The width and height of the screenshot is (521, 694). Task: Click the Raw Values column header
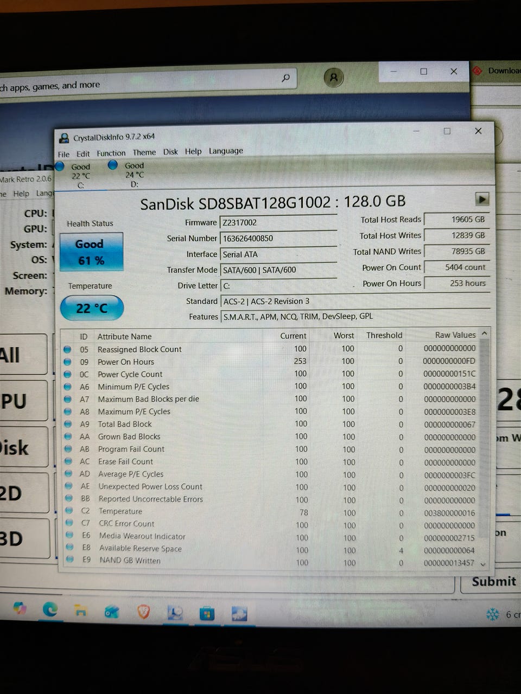(455, 335)
